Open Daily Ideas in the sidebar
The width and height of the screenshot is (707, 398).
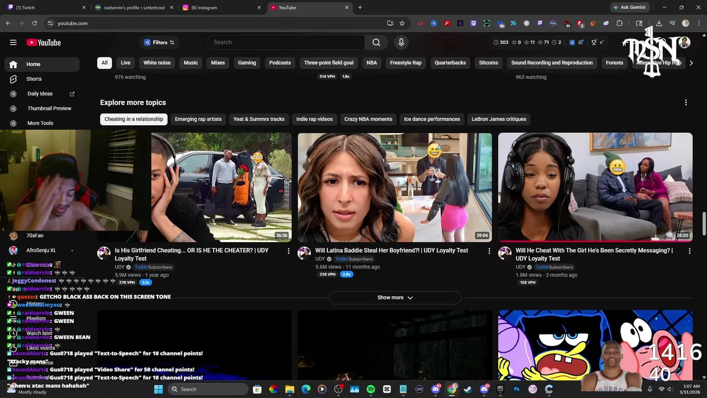pos(42,94)
